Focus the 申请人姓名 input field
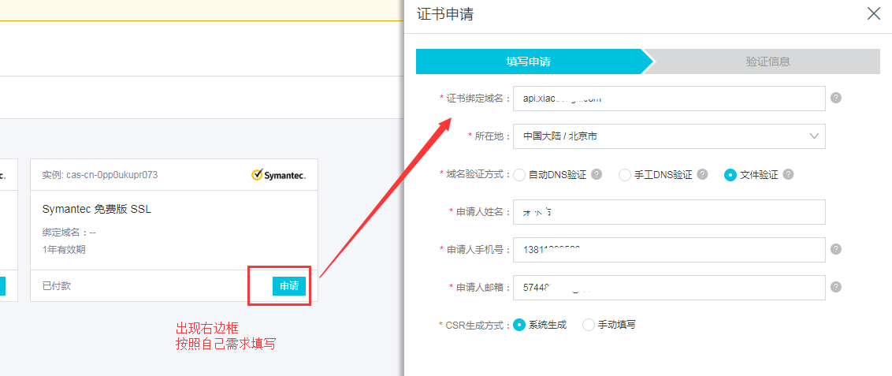Viewport: 892px width, 376px height. click(x=668, y=212)
